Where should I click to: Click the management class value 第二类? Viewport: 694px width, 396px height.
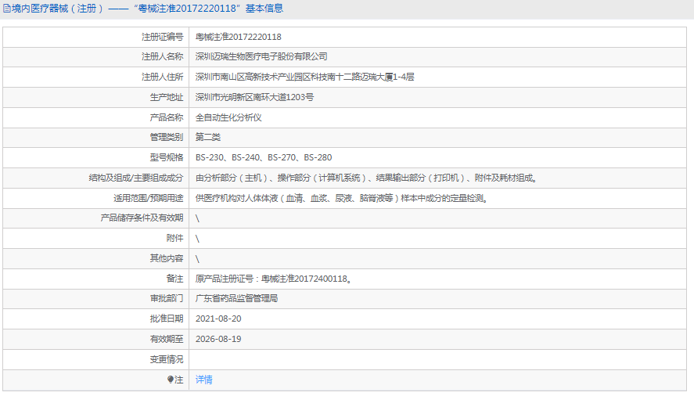(x=207, y=137)
